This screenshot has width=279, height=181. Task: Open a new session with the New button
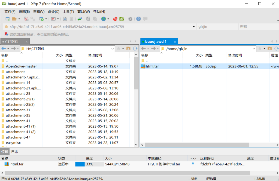coord(7,19)
